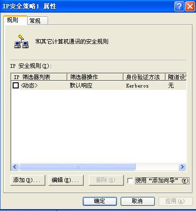Click the 添加(D)... button
The width and height of the screenshot is (196, 211).
coord(28,180)
